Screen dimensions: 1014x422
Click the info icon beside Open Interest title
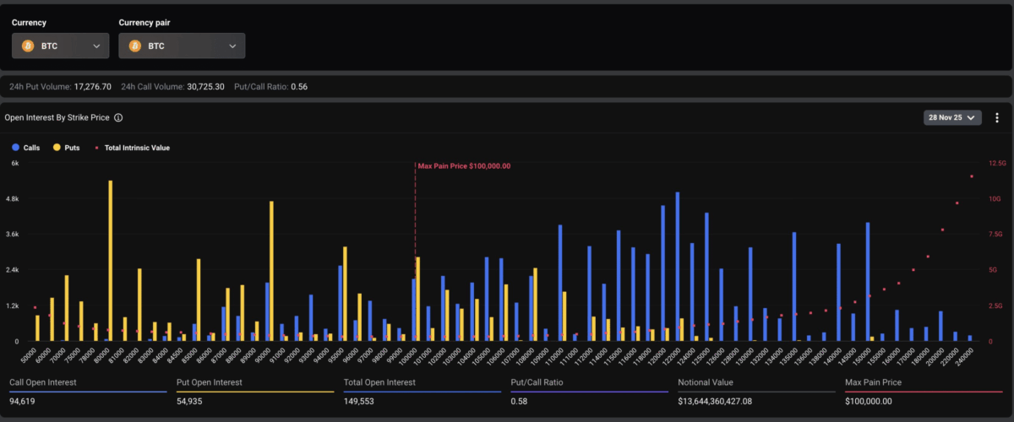(118, 118)
